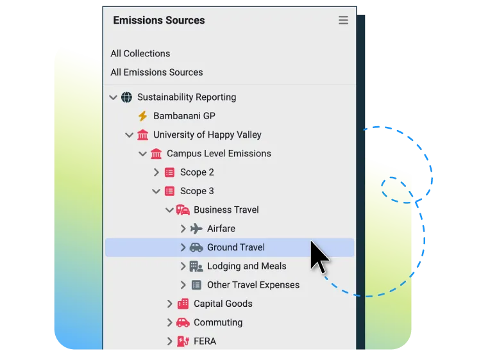Click the globe icon beside Sustainability Reporting

pyautogui.click(x=126, y=97)
